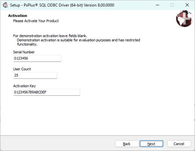This screenshot has width=195, height=151.
Task: Click the 'leave fields blank' instruction line
Action: 50,36
